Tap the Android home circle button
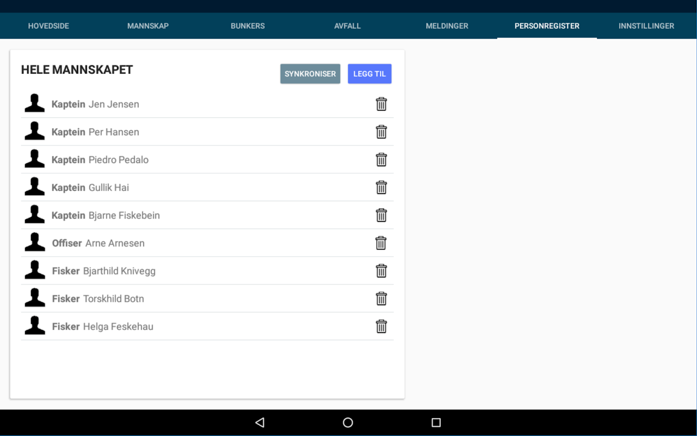The height and width of the screenshot is (436, 697). point(348,422)
